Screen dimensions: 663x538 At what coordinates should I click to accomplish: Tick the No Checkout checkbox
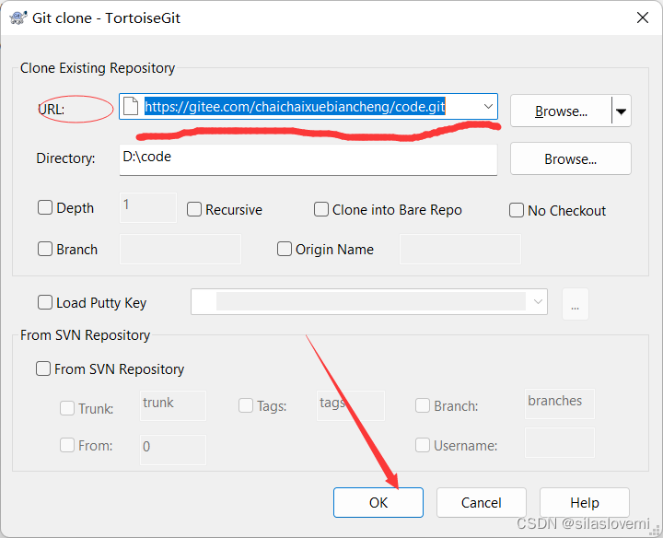[517, 210]
